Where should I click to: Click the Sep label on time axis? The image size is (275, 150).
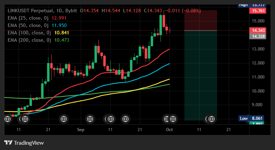click(x=81, y=130)
